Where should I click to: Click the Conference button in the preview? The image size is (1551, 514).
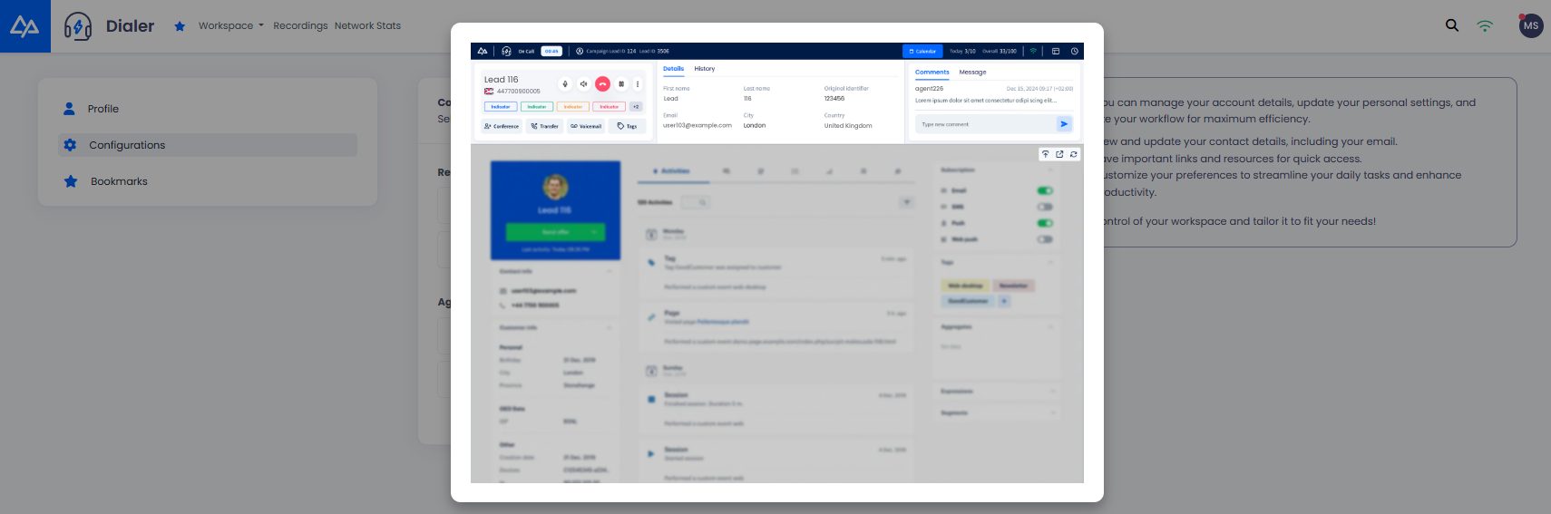(502, 126)
